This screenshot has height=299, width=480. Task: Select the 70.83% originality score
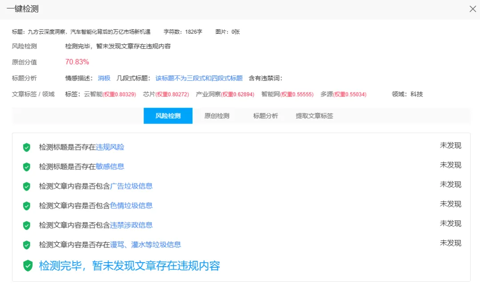77,62
